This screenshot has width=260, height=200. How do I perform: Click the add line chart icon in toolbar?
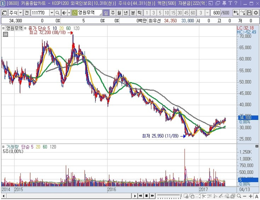point(243,13)
